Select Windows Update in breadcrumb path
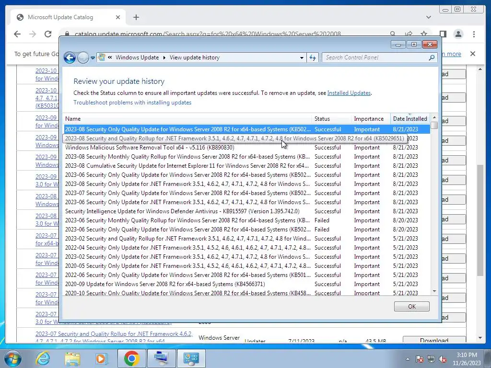Viewport: 491px width, 368px height. point(137,57)
